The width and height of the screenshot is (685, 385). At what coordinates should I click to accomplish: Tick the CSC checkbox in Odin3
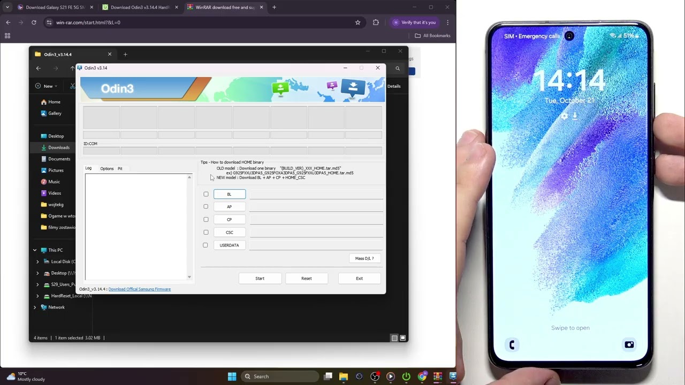click(x=205, y=232)
